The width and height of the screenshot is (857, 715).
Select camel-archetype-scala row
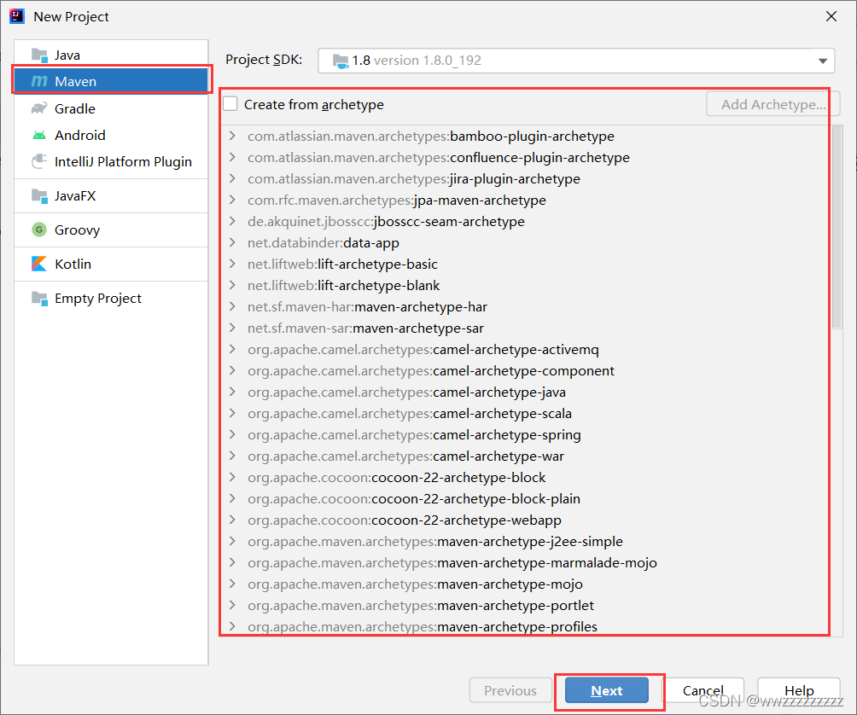click(525, 413)
